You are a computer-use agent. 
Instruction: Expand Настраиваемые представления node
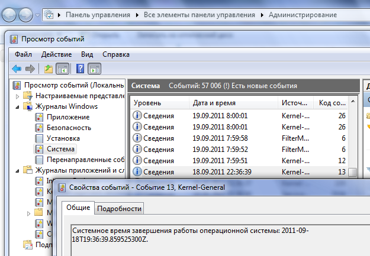pyautogui.click(x=17, y=96)
